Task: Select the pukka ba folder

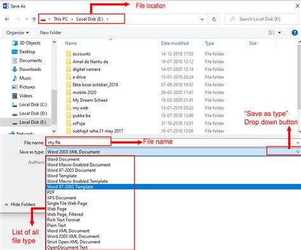Action: point(81,115)
